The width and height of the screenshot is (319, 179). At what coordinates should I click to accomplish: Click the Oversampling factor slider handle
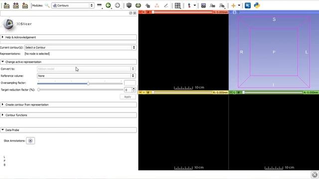pos(88,84)
